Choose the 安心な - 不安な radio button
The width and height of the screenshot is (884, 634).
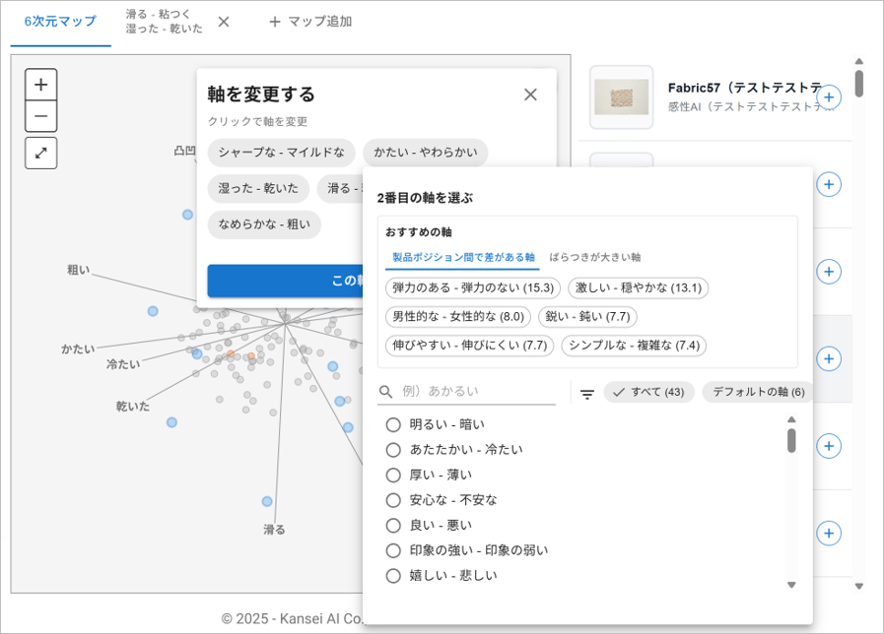point(393,500)
